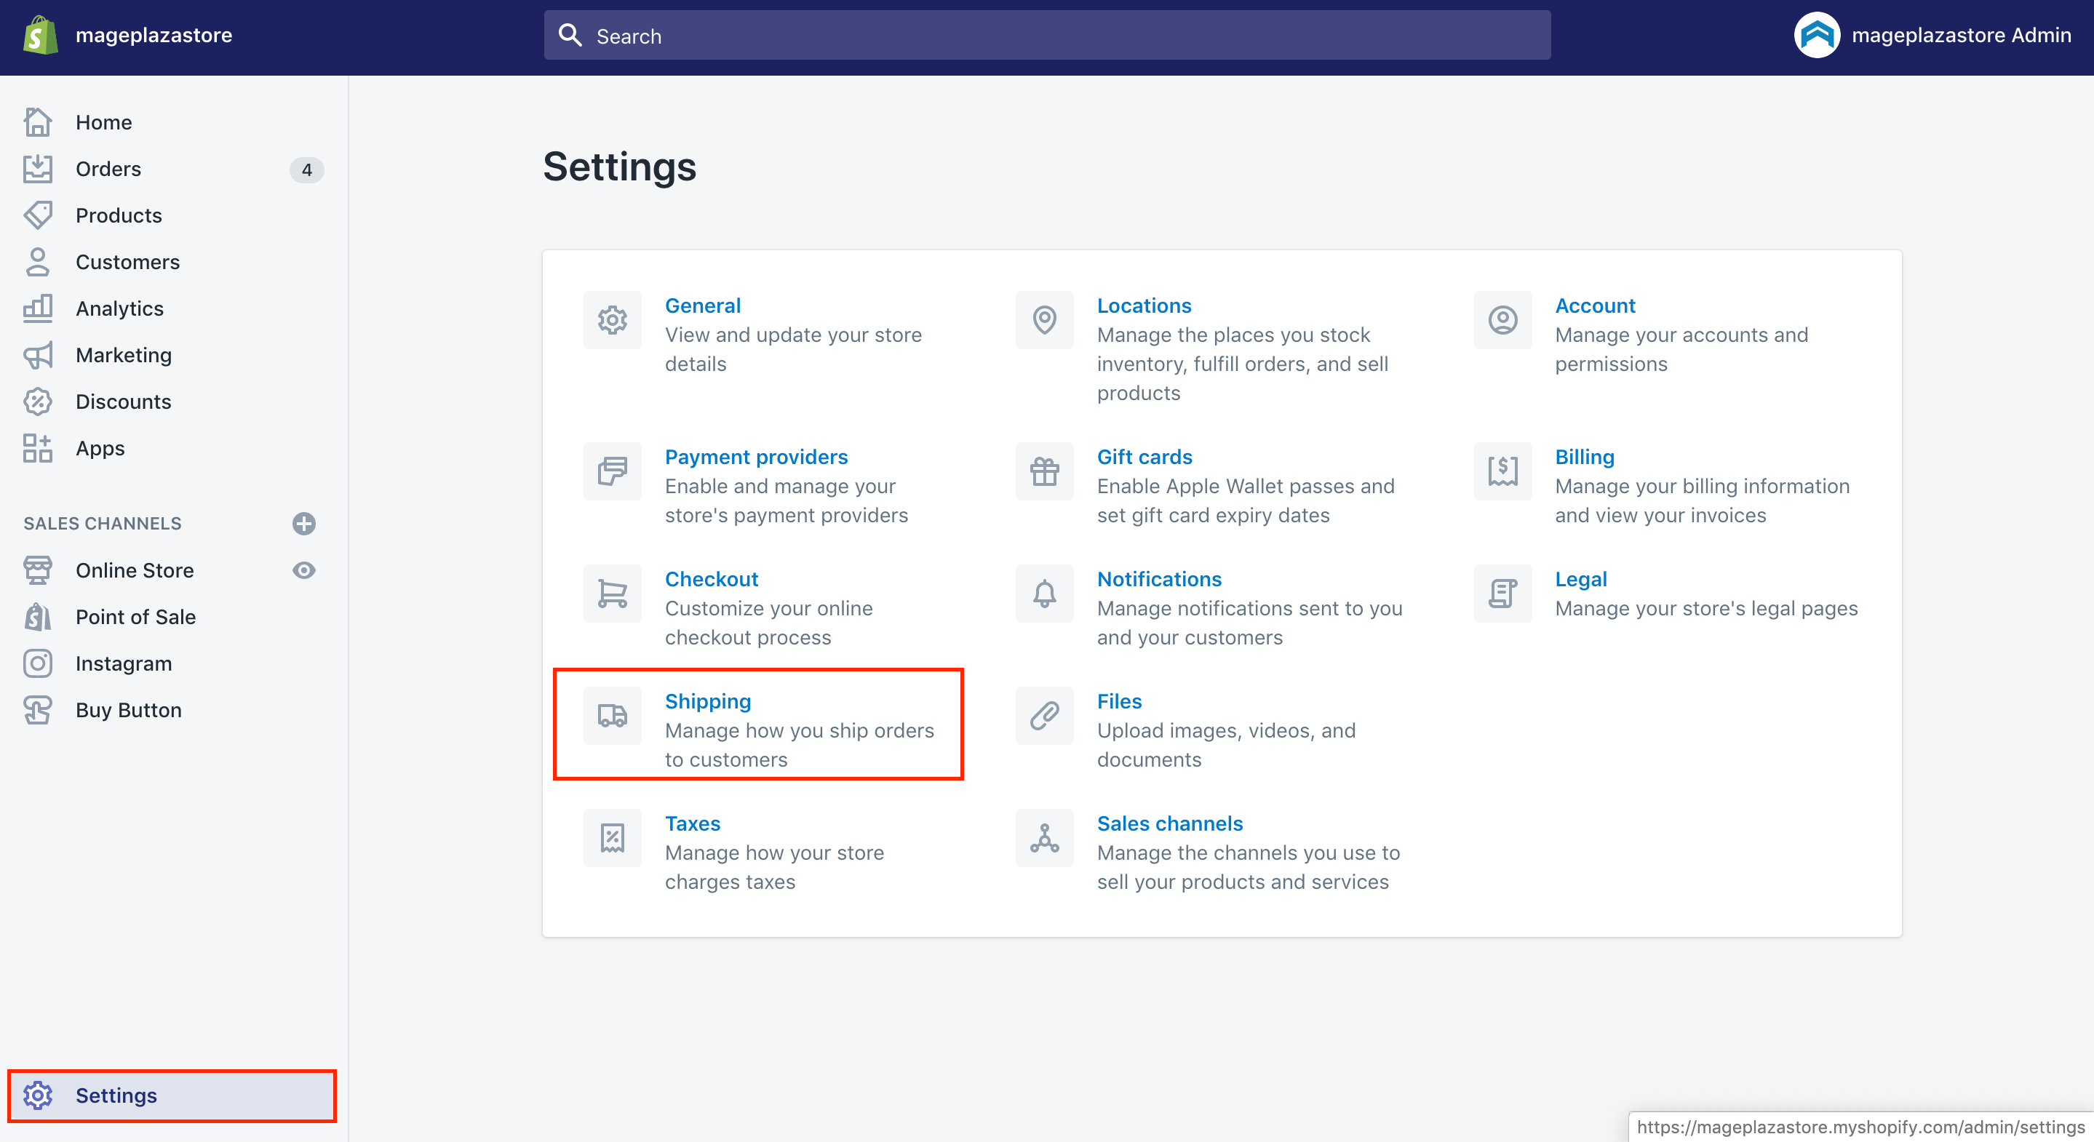The image size is (2094, 1142).
Task: Open Marketing via the megaphone icon
Action: pyautogui.click(x=39, y=355)
